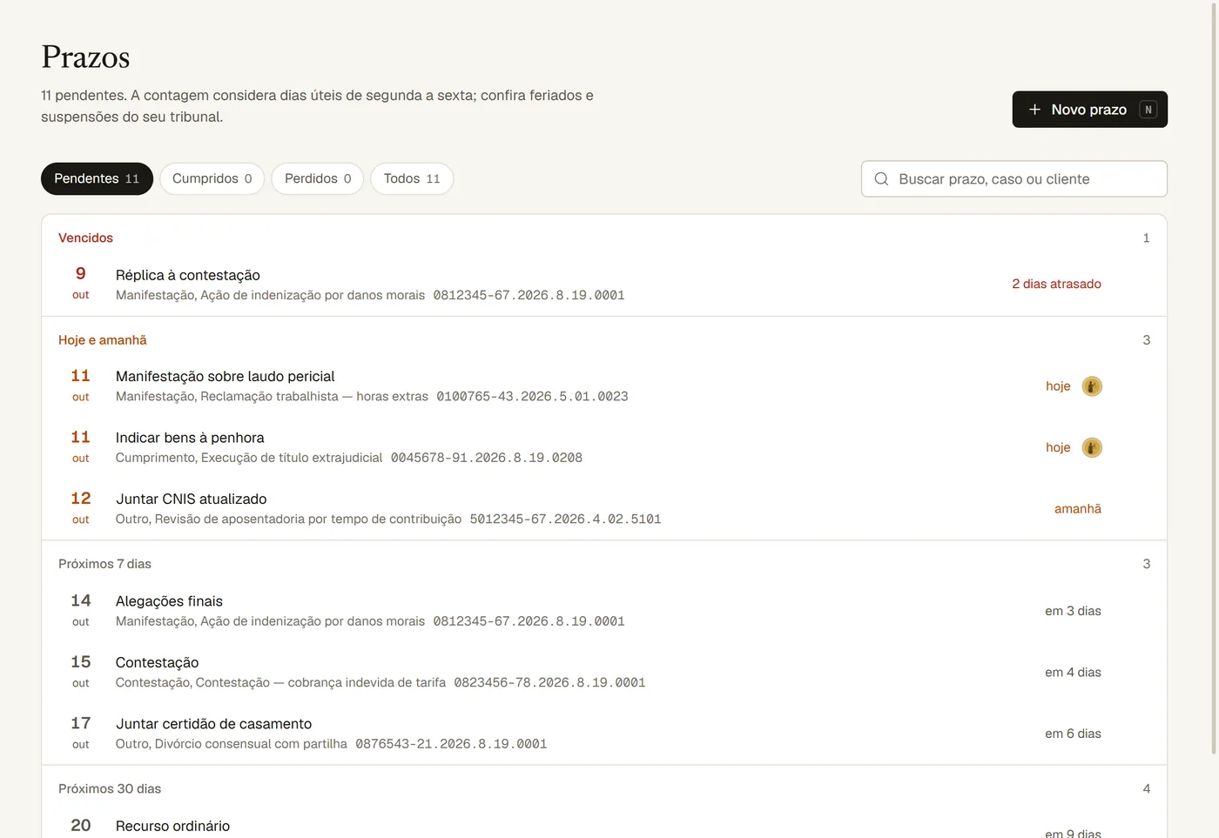This screenshot has height=838, width=1219.
Task: Click the 'em 4 dias' due label
Action: coord(1073,673)
